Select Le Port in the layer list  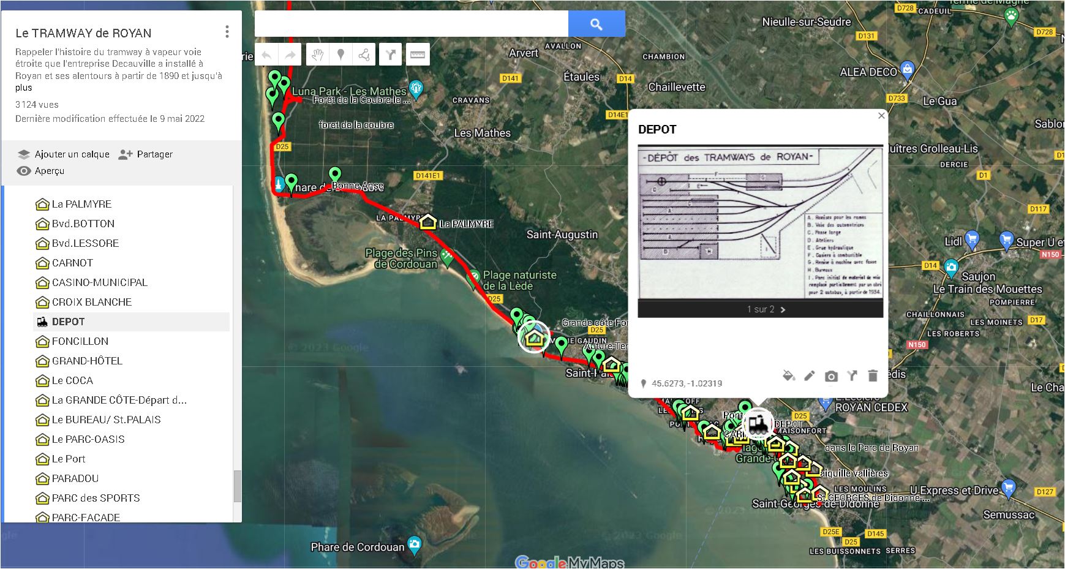(x=132, y=459)
